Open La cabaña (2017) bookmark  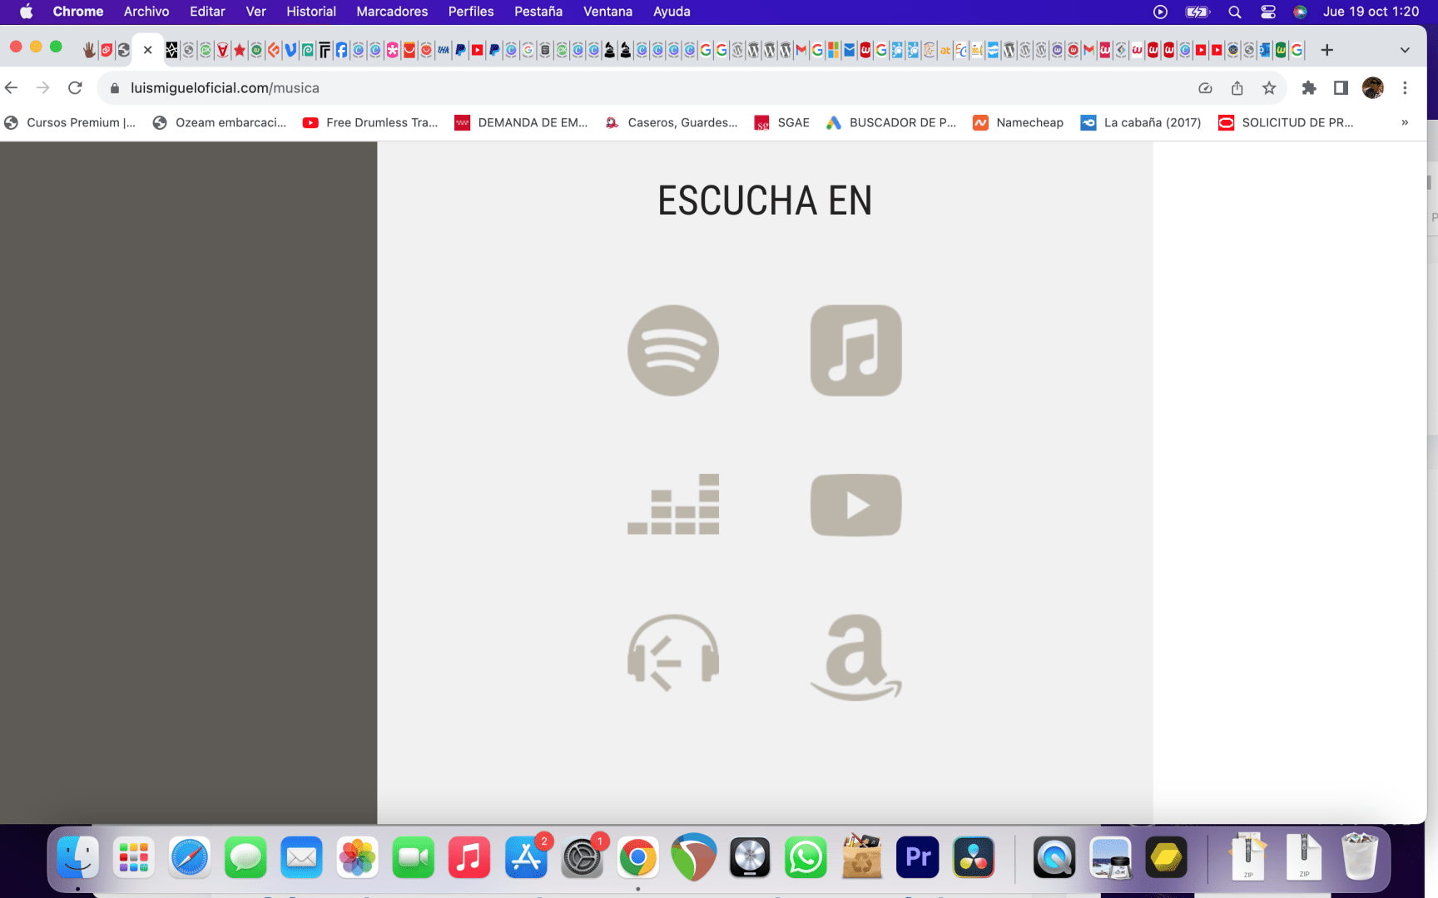1141,122
